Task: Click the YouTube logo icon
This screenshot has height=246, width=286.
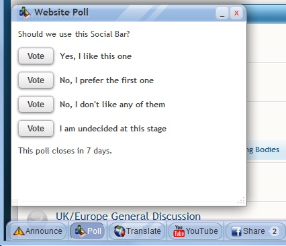Action: point(179,231)
